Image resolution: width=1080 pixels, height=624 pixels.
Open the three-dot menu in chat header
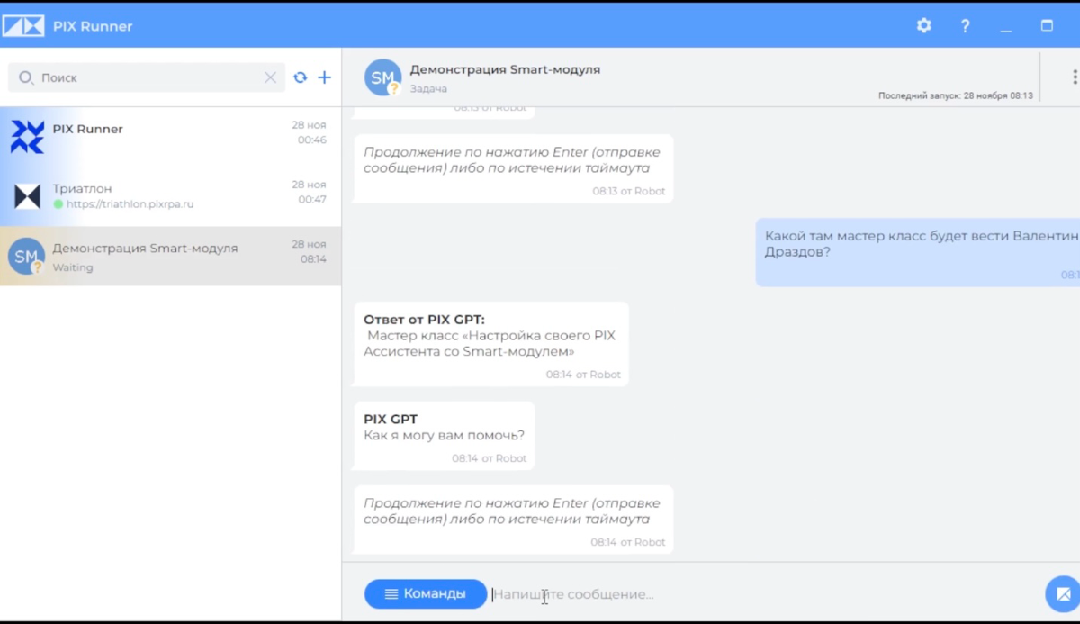(1074, 77)
